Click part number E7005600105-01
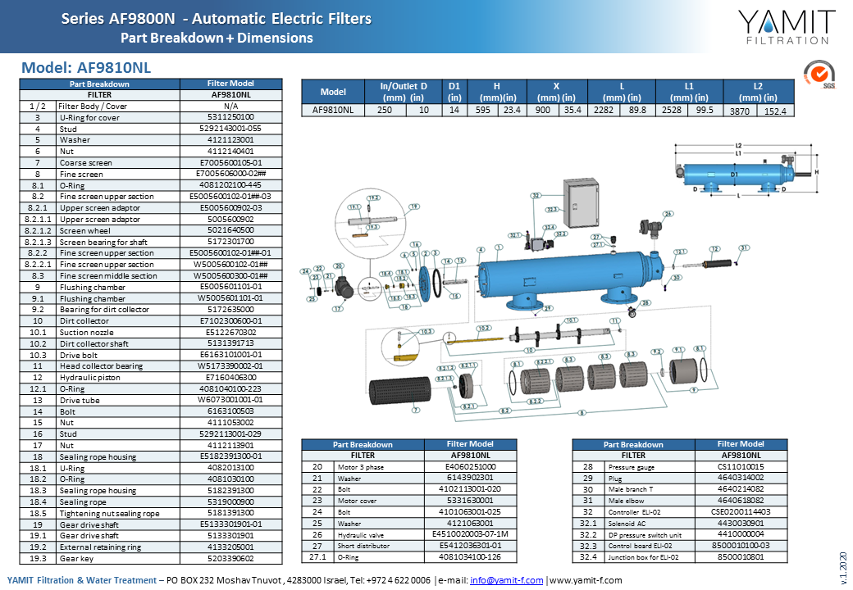Image resolution: width=853 pixels, height=590 pixels. coord(230,162)
